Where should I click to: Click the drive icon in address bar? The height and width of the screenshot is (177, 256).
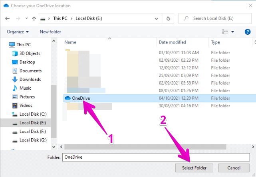point(43,19)
